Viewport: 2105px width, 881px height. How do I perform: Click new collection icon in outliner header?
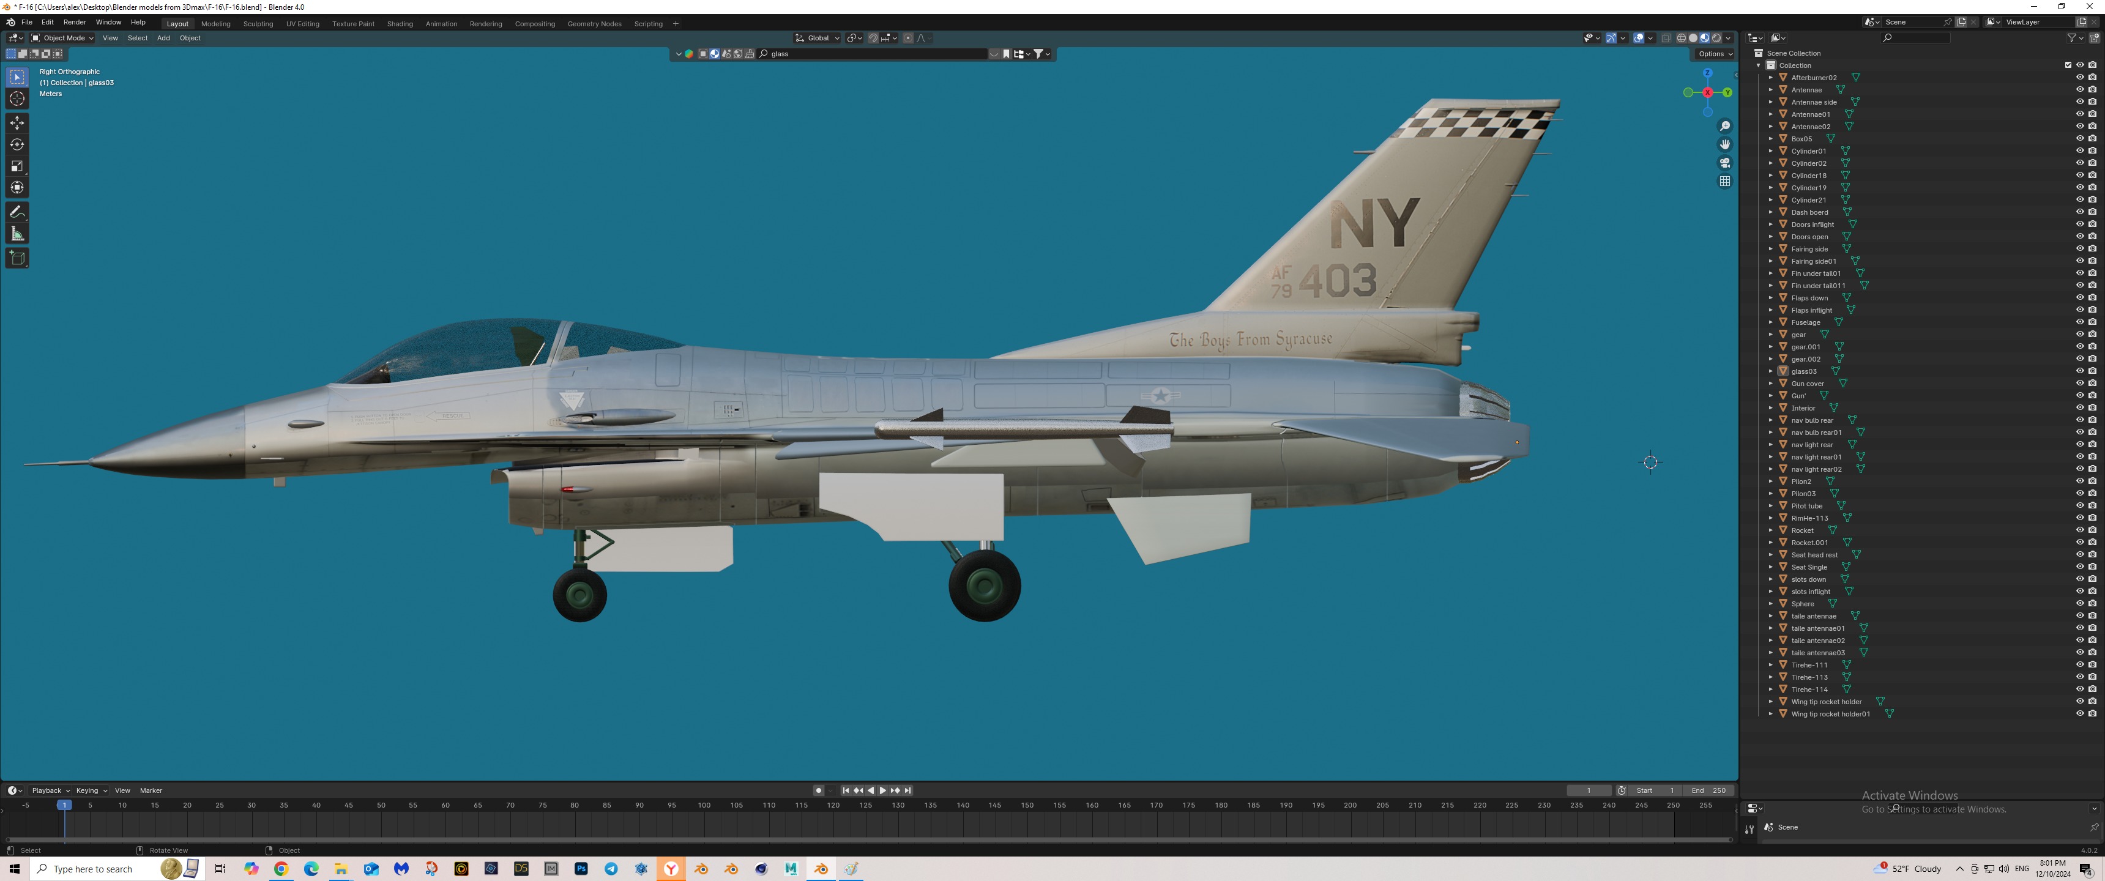[x=2093, y=37]
